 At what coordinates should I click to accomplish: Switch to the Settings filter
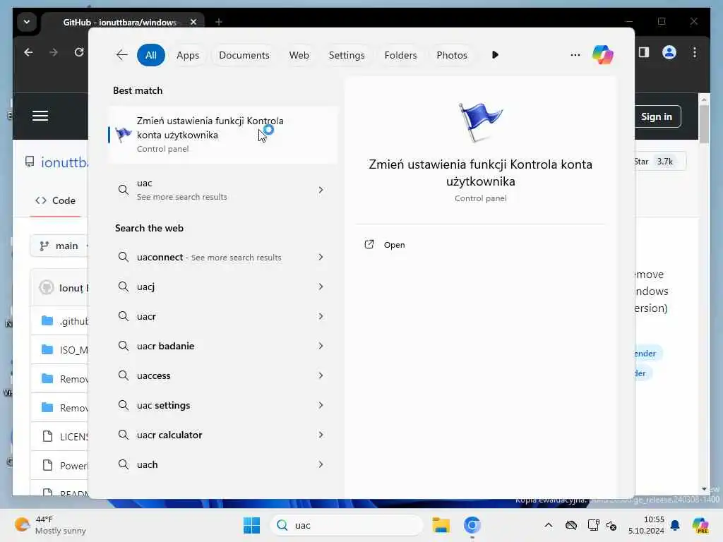346,55
